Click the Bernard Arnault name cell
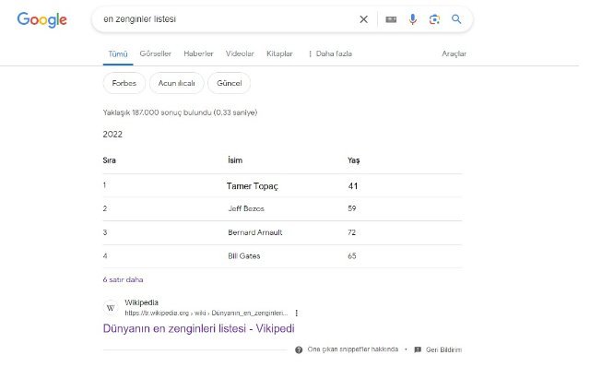This screenshot has height=367, width=590. pos(255,232)
